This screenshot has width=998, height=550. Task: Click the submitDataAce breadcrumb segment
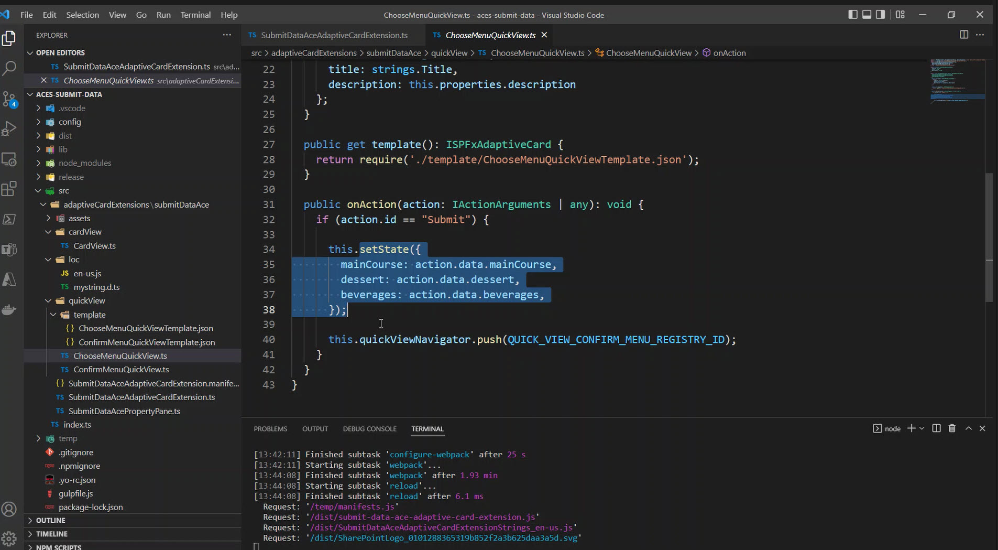coord(393,53)
